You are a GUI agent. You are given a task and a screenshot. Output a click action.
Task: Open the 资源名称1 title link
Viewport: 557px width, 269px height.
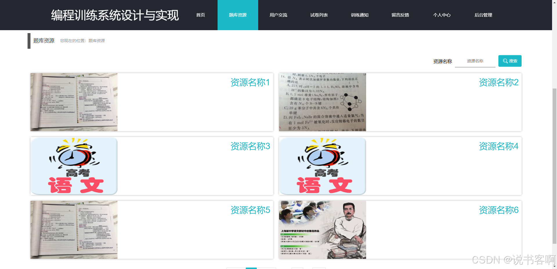click(250, 82)
